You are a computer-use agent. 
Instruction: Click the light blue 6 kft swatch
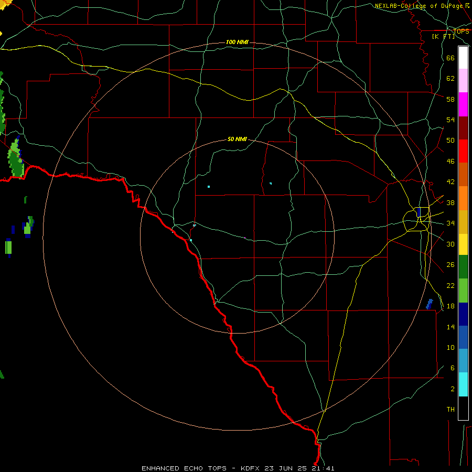click(463, 361)
